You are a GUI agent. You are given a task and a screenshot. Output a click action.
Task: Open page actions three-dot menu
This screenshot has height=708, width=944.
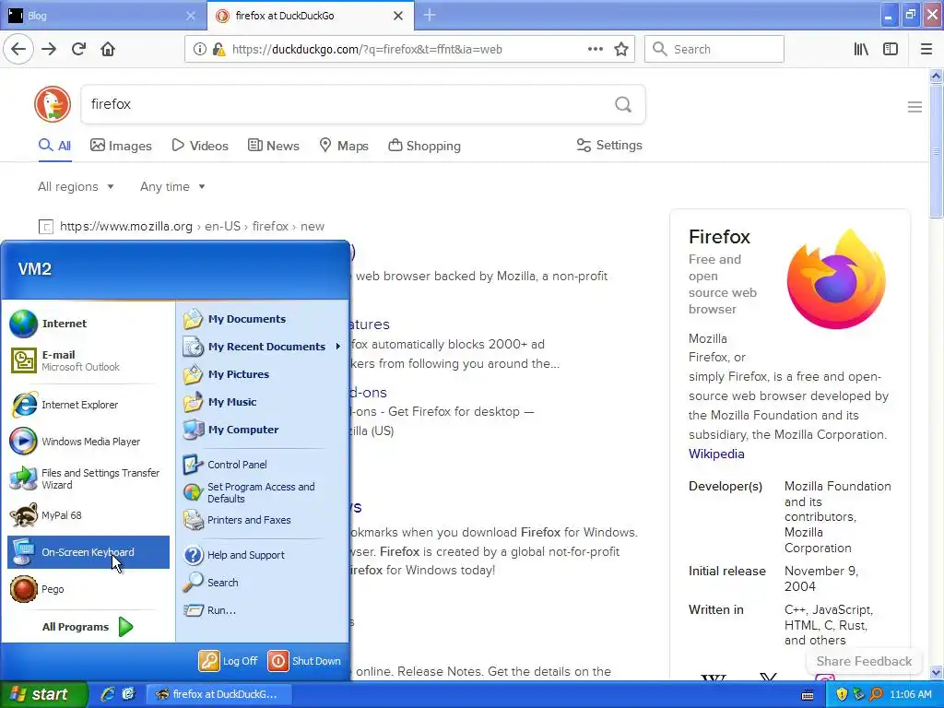[595, 50]
